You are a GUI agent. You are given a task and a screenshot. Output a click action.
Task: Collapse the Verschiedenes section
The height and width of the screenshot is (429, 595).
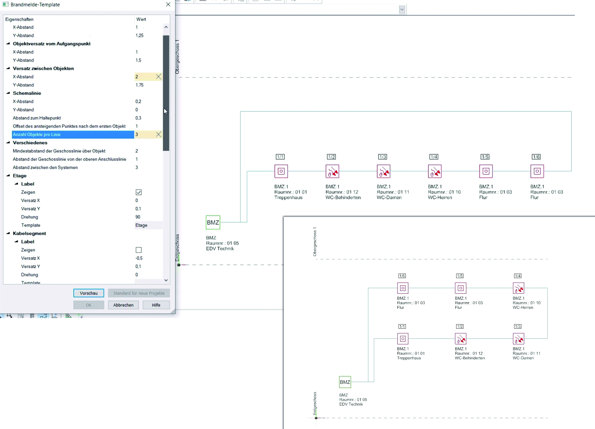(x=8, y=143)
